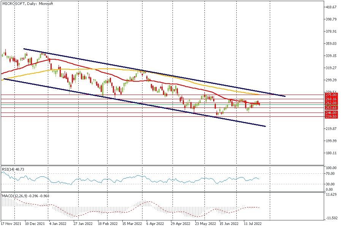The height and width of the screenshot is (228, 342).
Task: Click the 262.08 current price tag
Action: coord(331,103)
